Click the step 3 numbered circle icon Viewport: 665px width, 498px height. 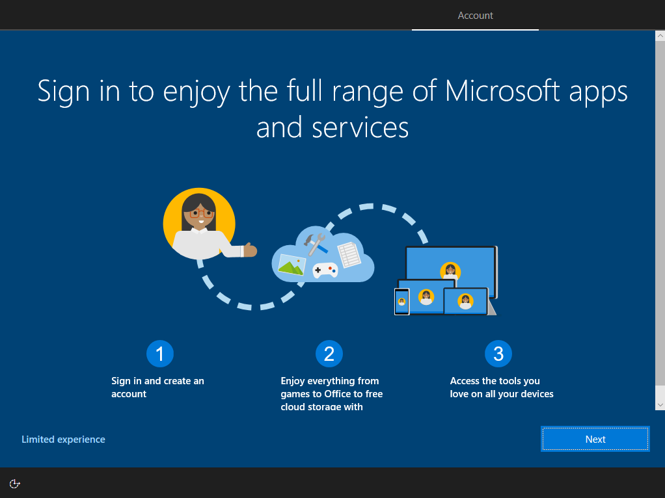(498, 353)
